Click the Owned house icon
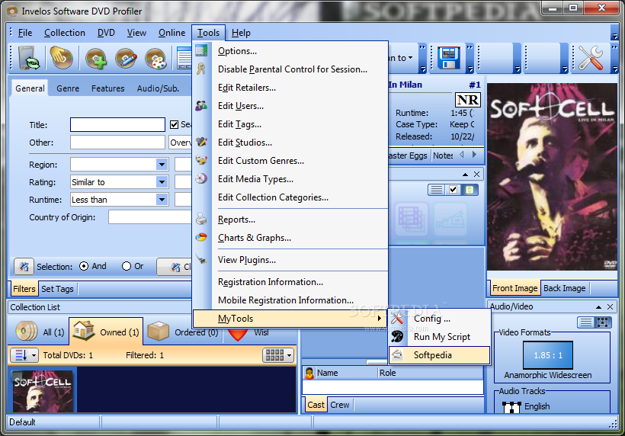Screen dimensions: 625x436 click(84, 330)
